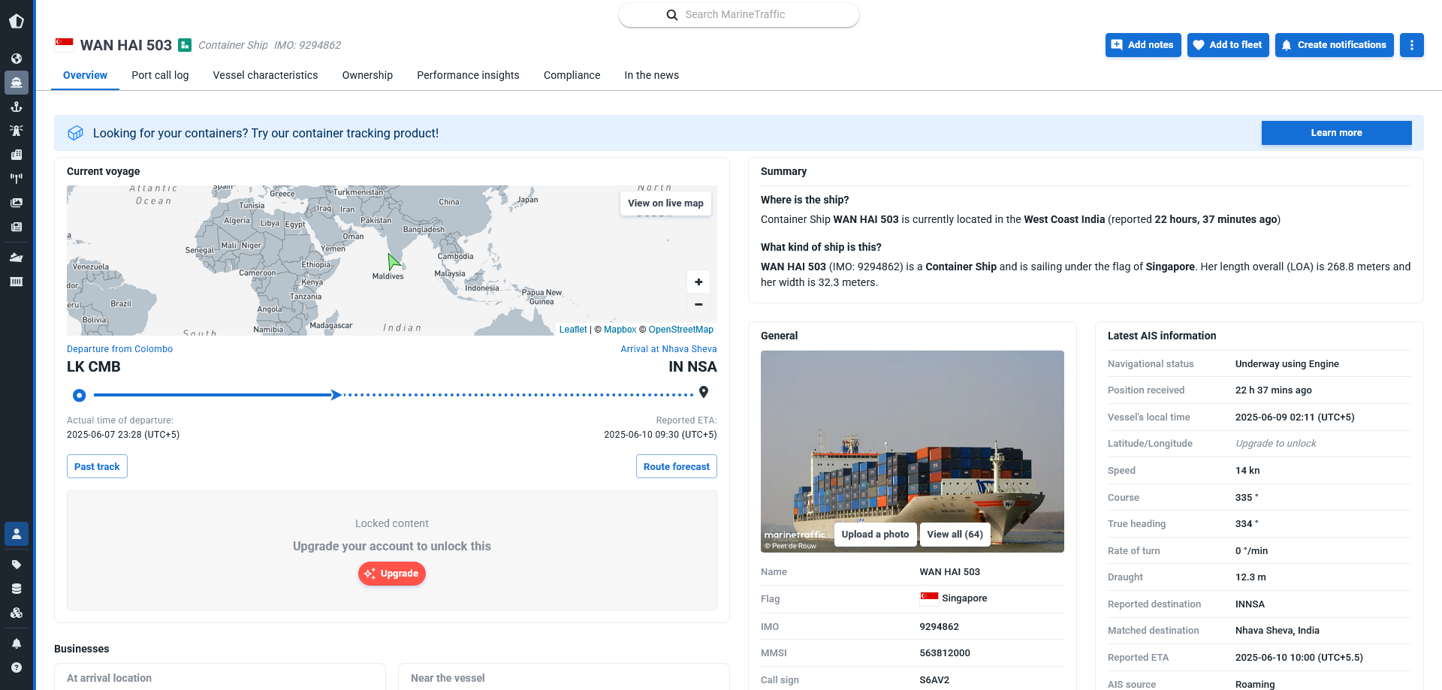Click the MarineTraffic logo icon
Image resolution: width=1442 pixels, height=690 pixels.
(17, 21)
